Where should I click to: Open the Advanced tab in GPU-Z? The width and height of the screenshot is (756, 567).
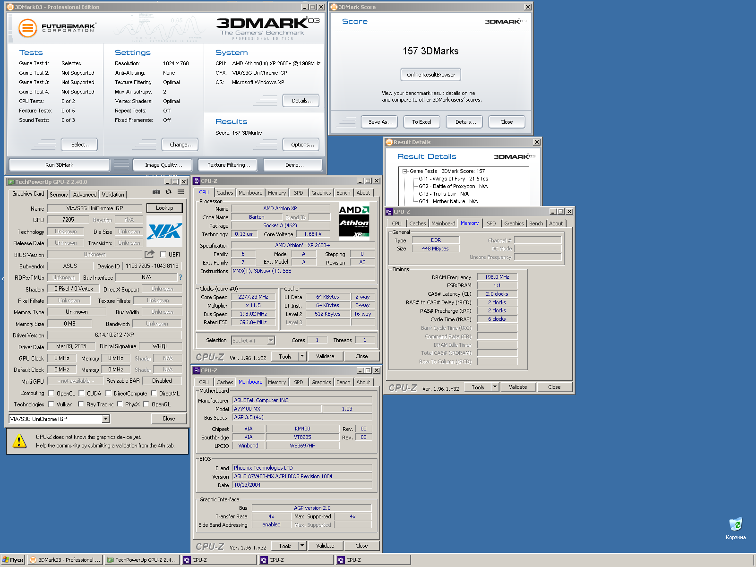pyautogui.click(x=85, y=194)
